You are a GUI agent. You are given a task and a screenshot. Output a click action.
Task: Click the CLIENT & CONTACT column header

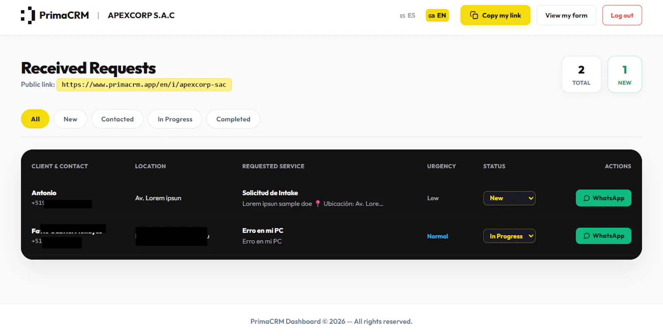point(60,166)
